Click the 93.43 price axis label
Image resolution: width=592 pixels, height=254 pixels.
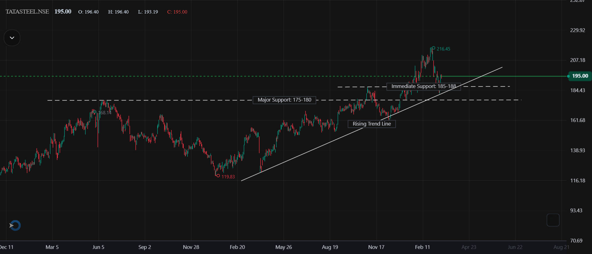click(x=576, y=211)
